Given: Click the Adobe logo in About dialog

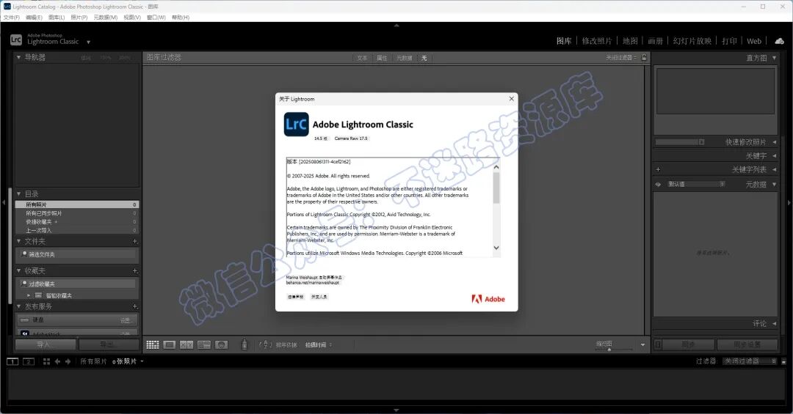Looking at the screenshot, I should click(x=488, y=299).
